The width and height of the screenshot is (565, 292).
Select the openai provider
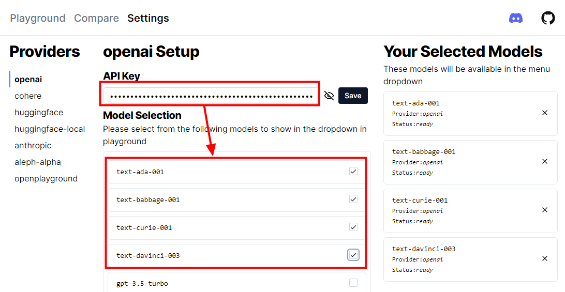coord(28,79)
